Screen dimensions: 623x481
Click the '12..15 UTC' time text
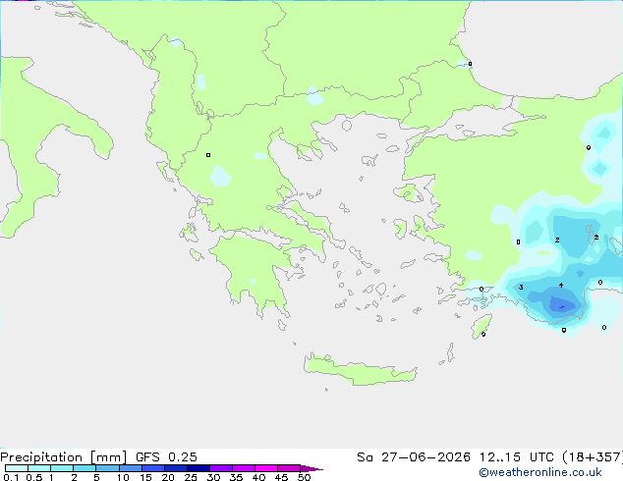pos(516,457)
